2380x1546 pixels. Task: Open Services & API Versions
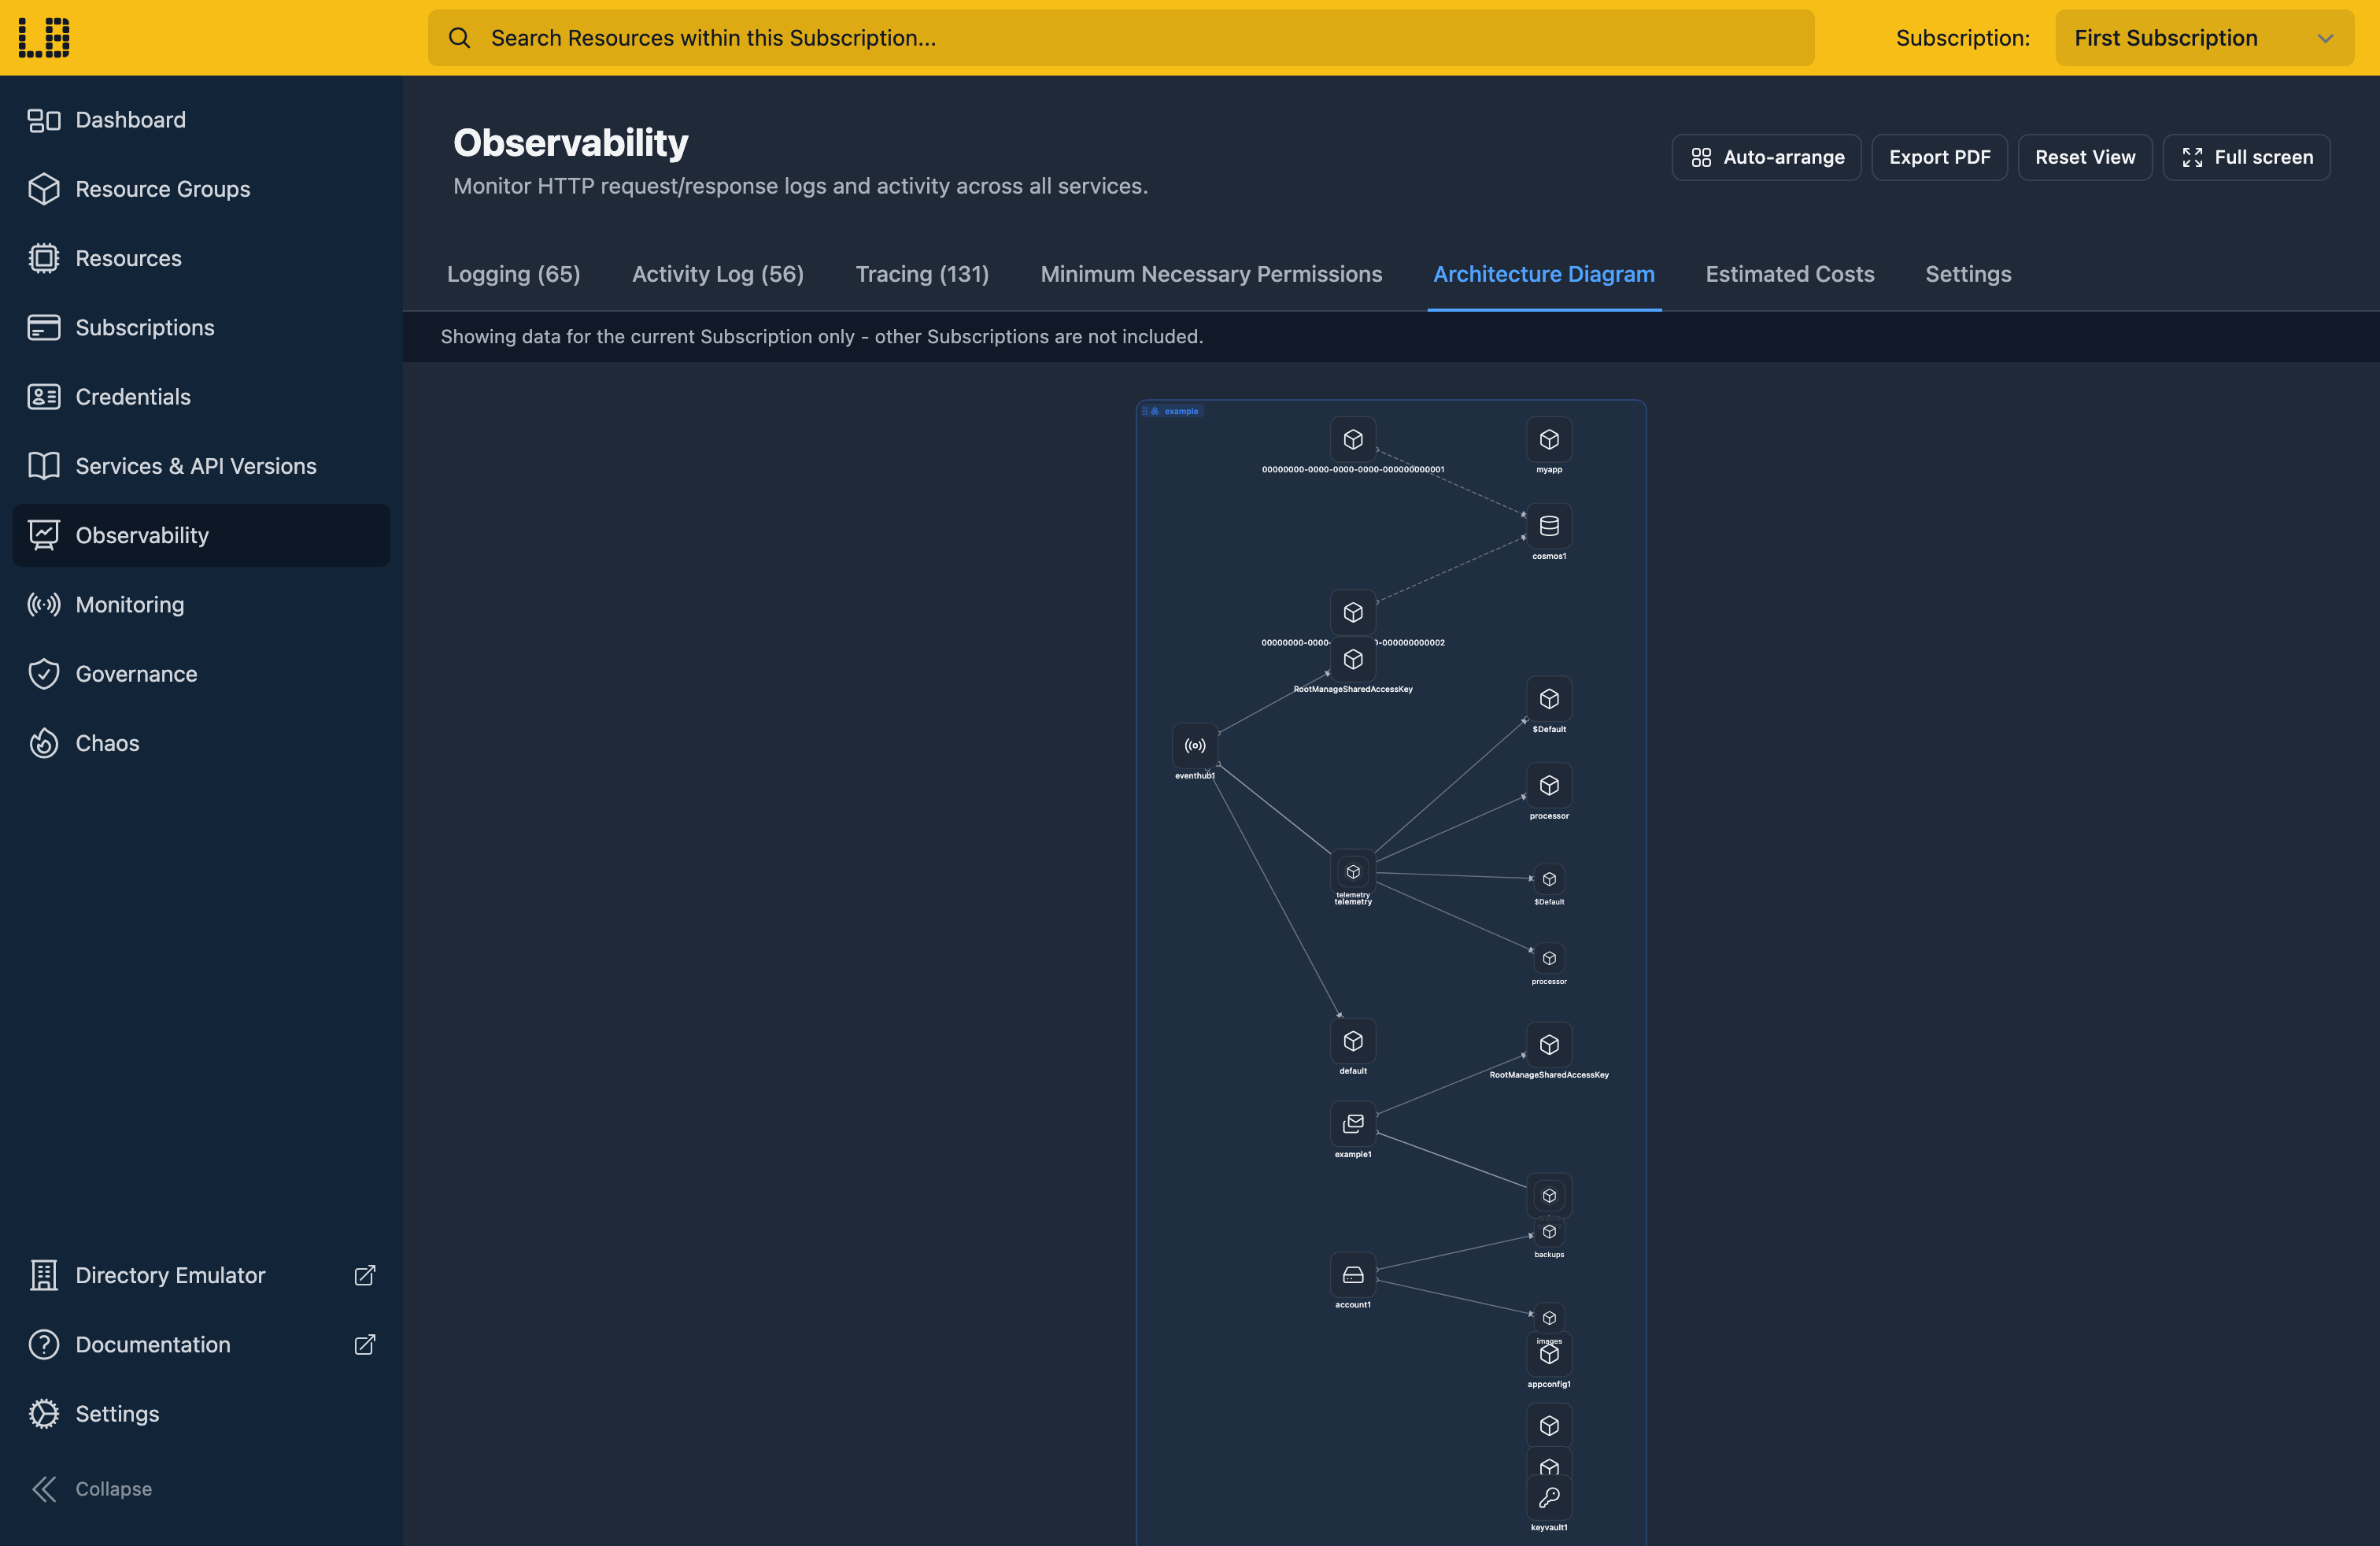pyautogui.click(x=201, y=466)
